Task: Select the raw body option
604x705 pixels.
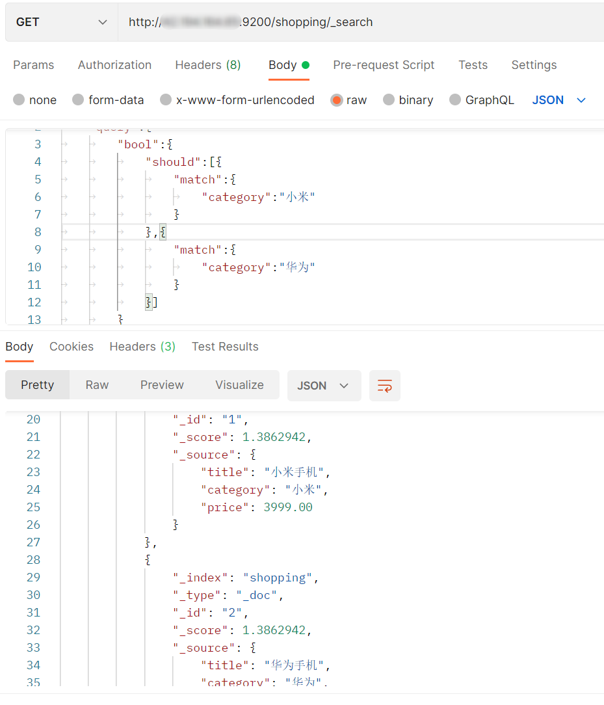Action: tap(337, 100)
